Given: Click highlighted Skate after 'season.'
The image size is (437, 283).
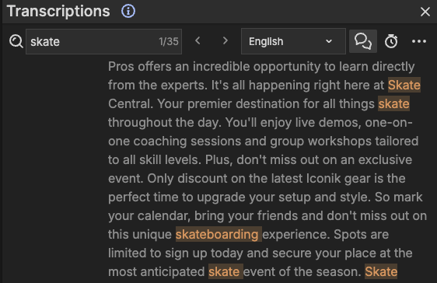Looking at the screenshot, I should pos(381,271).
